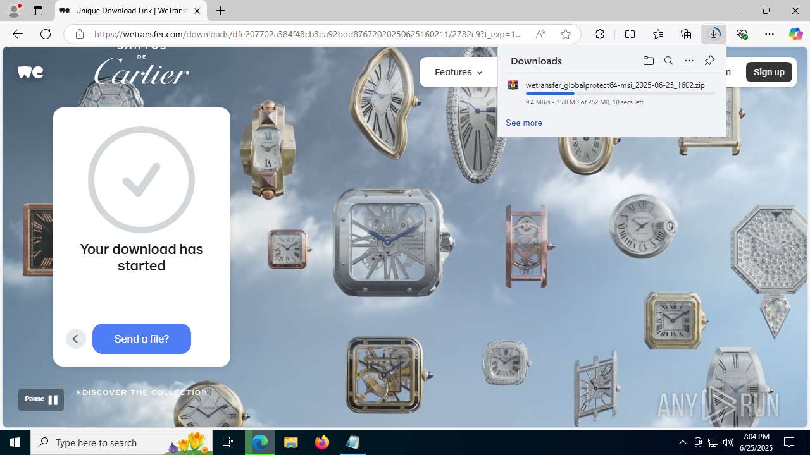
Task: Go back with round chevron button
Action: [x=75, y=339]
